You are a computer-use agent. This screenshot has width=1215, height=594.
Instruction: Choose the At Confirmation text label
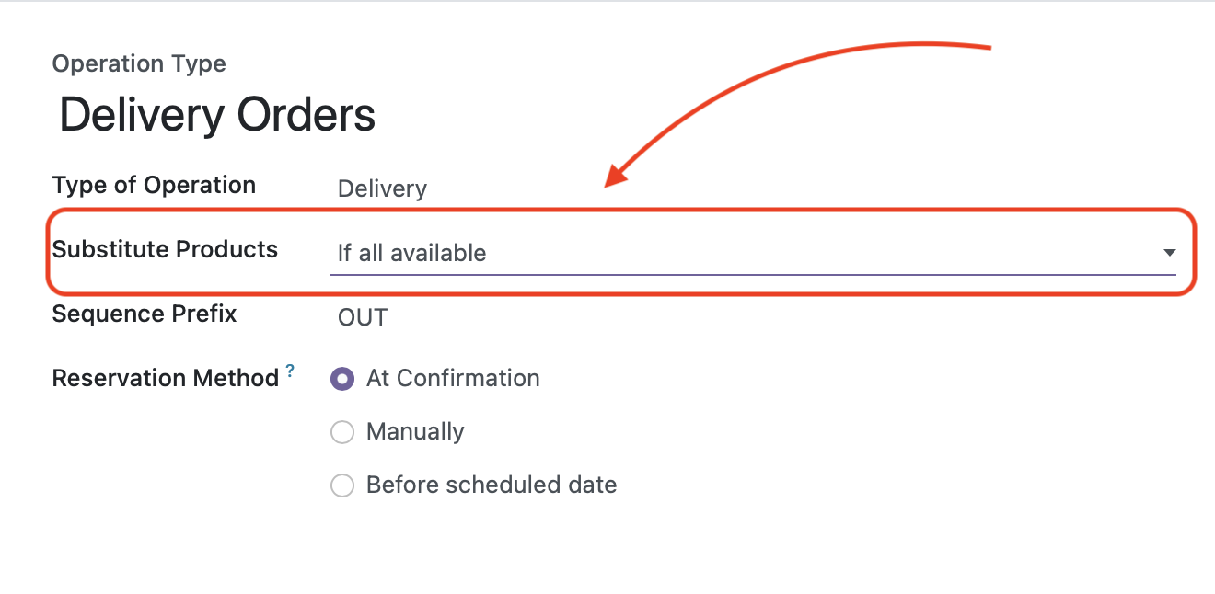453,378
